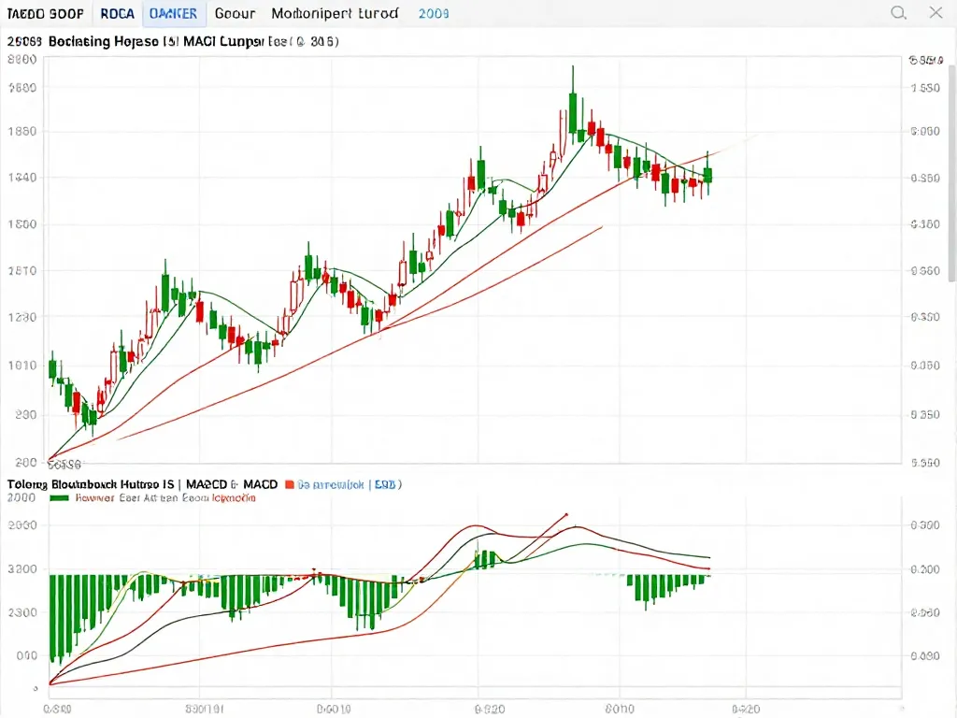Close the chart panel with X icon
The width and height of the screenshot is (957, 718).
point(936,13)
